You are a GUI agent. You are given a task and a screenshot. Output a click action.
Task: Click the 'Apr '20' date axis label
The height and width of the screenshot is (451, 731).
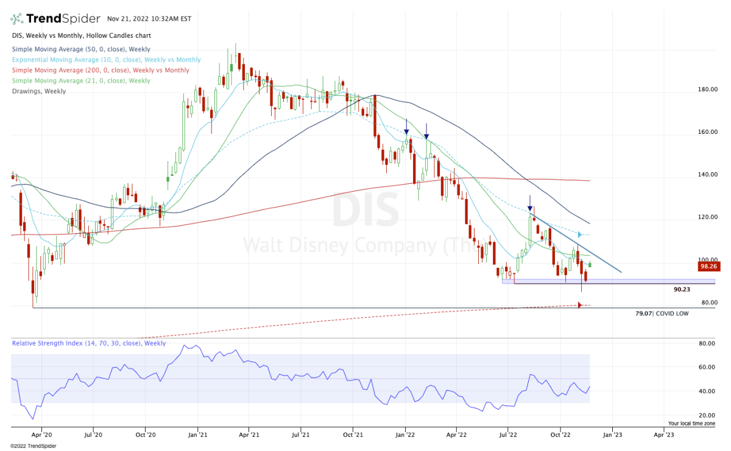(x=41, y=436)
